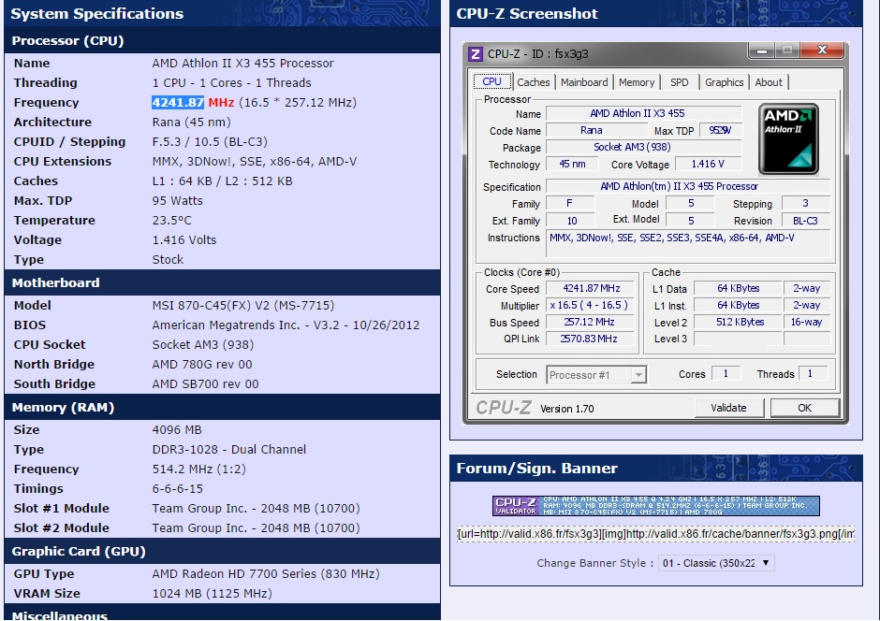Click the '6-6-6-15' timings value
Image resolution: width=880 pixels, height=621 pixels.
point(177,489)
